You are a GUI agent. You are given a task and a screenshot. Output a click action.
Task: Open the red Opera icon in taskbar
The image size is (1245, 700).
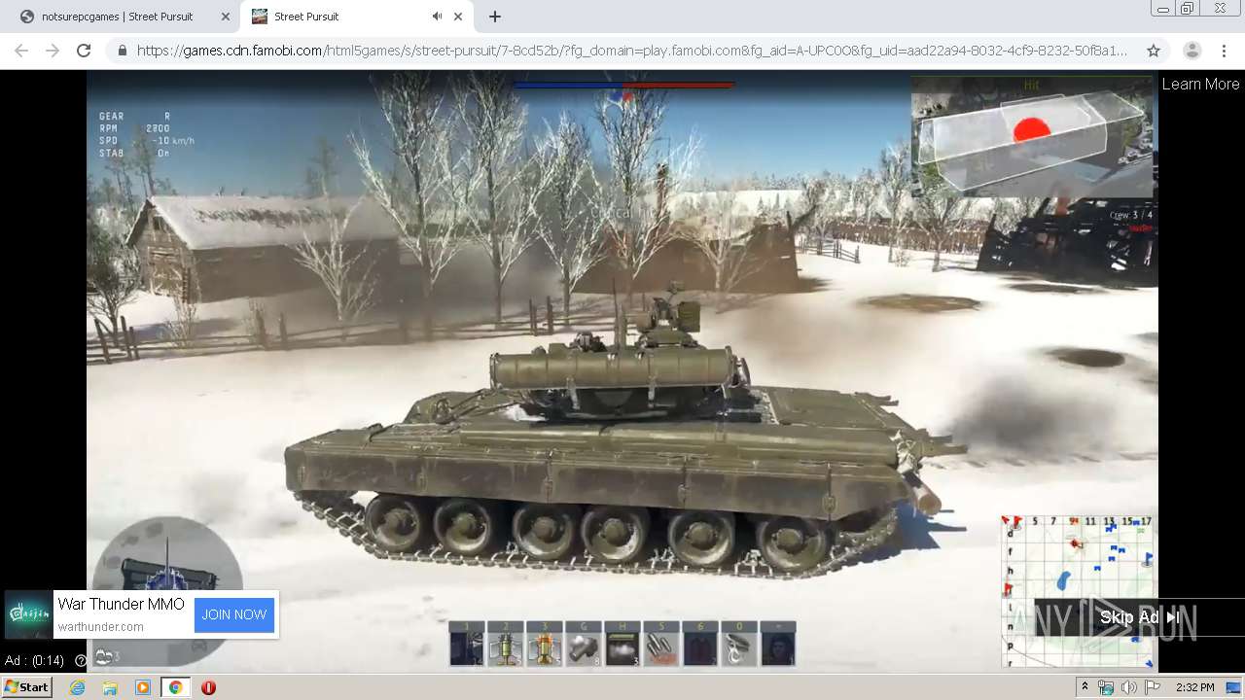pos(208,687)
